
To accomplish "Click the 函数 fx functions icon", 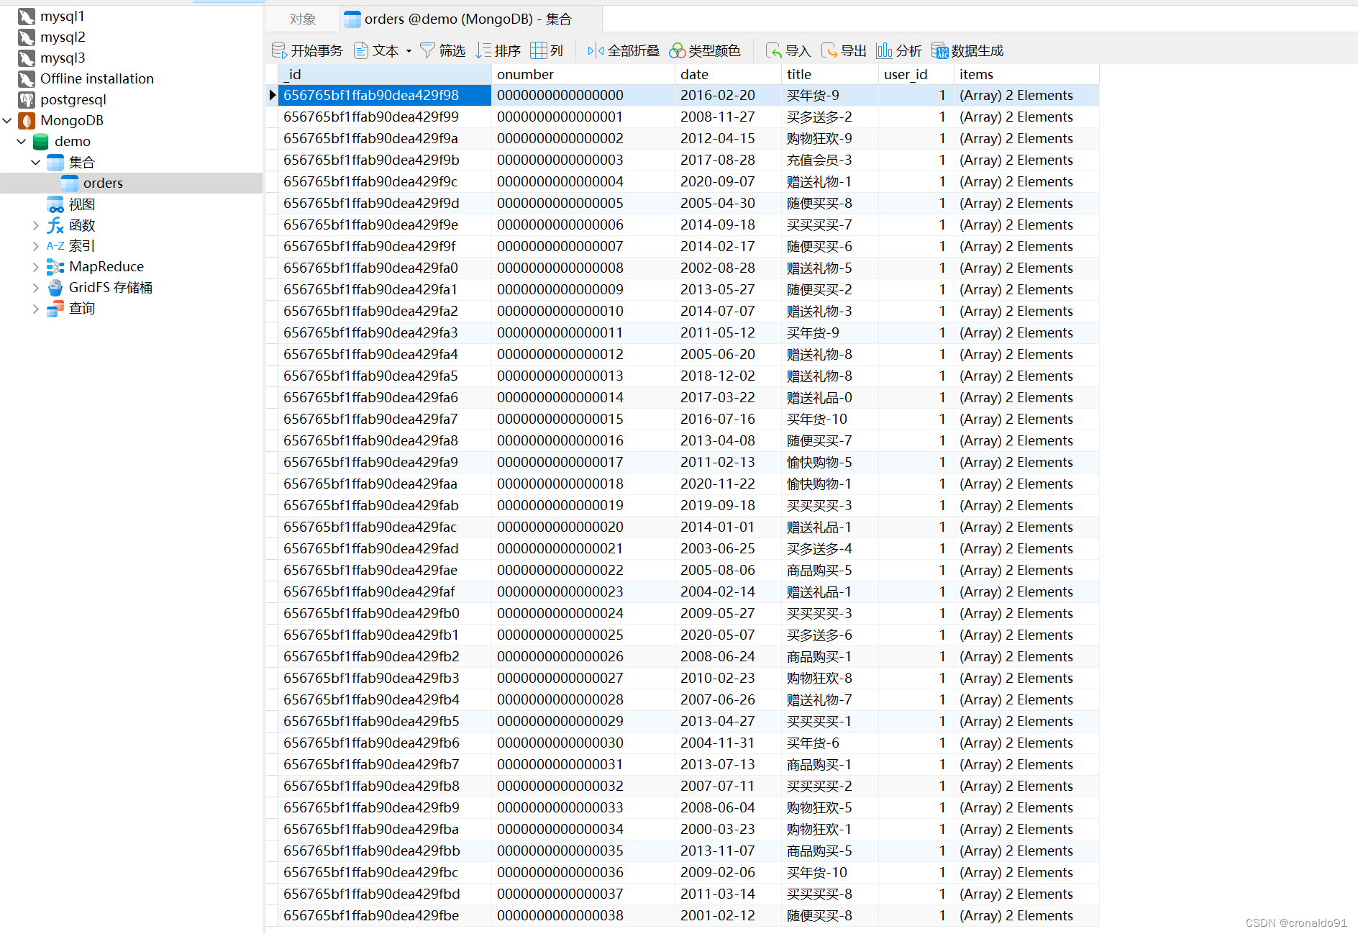I will tap(55, 225).
